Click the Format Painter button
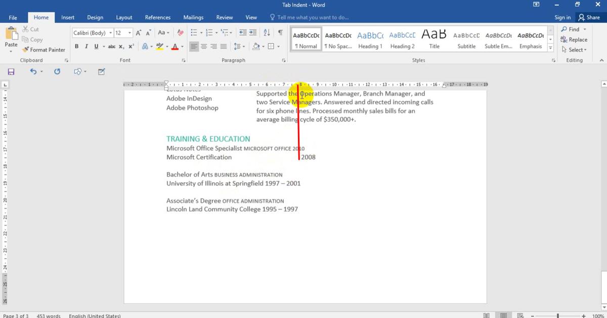Image resolution: width=607 pixels, height=318 pixels. tap(44, 50)
